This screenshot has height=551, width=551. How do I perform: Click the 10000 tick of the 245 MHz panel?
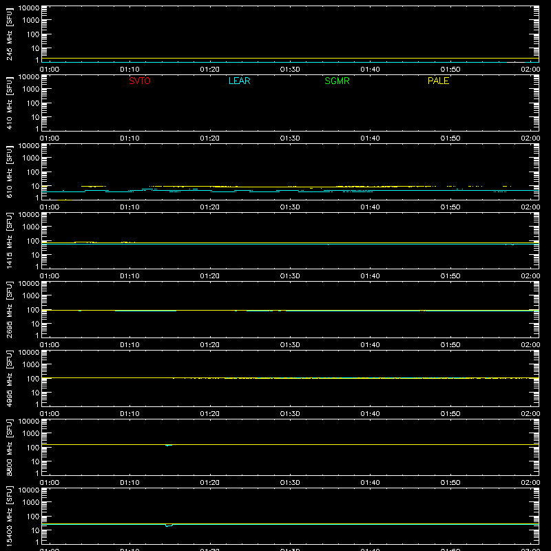pyautogui.click(x=29, y=8)
